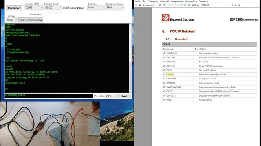Open the Избранное menu
Screen dimensions: 261x146
point(177,2)
